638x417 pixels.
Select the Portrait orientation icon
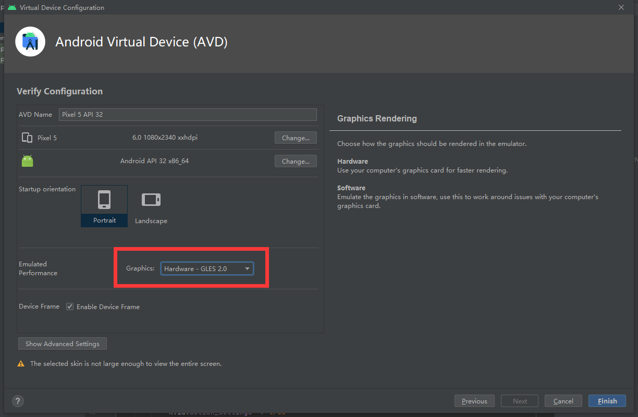pos(104,200)
